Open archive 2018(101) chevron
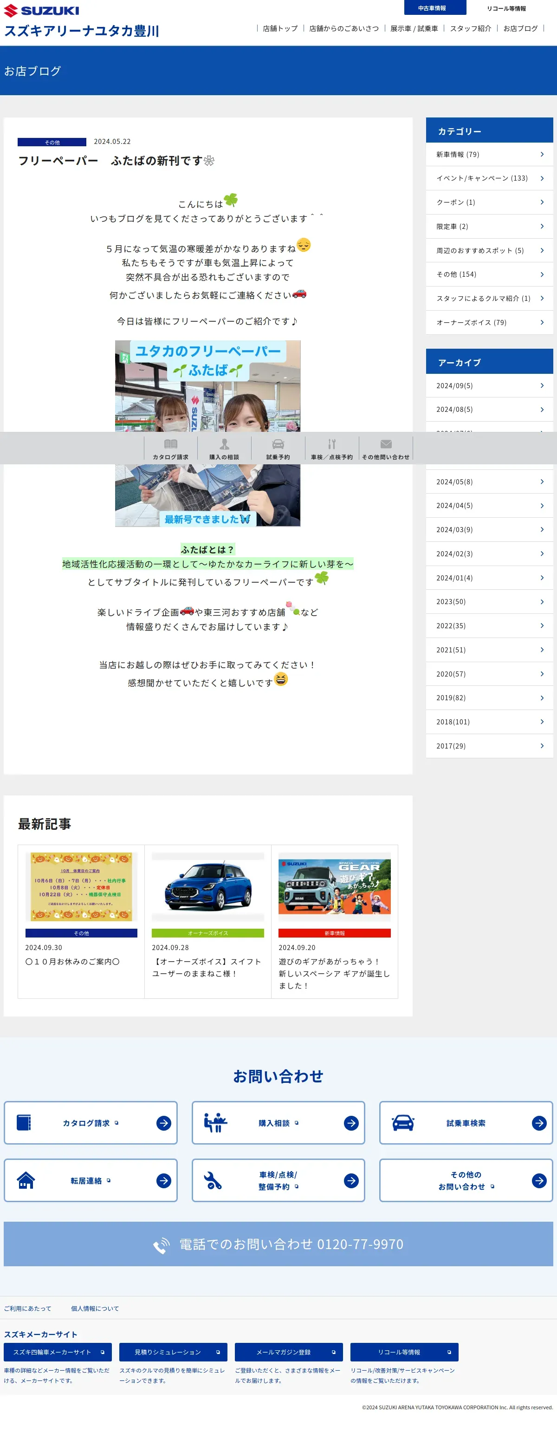The width and height of the screenshot is (557, 1452). coord(542,722)
